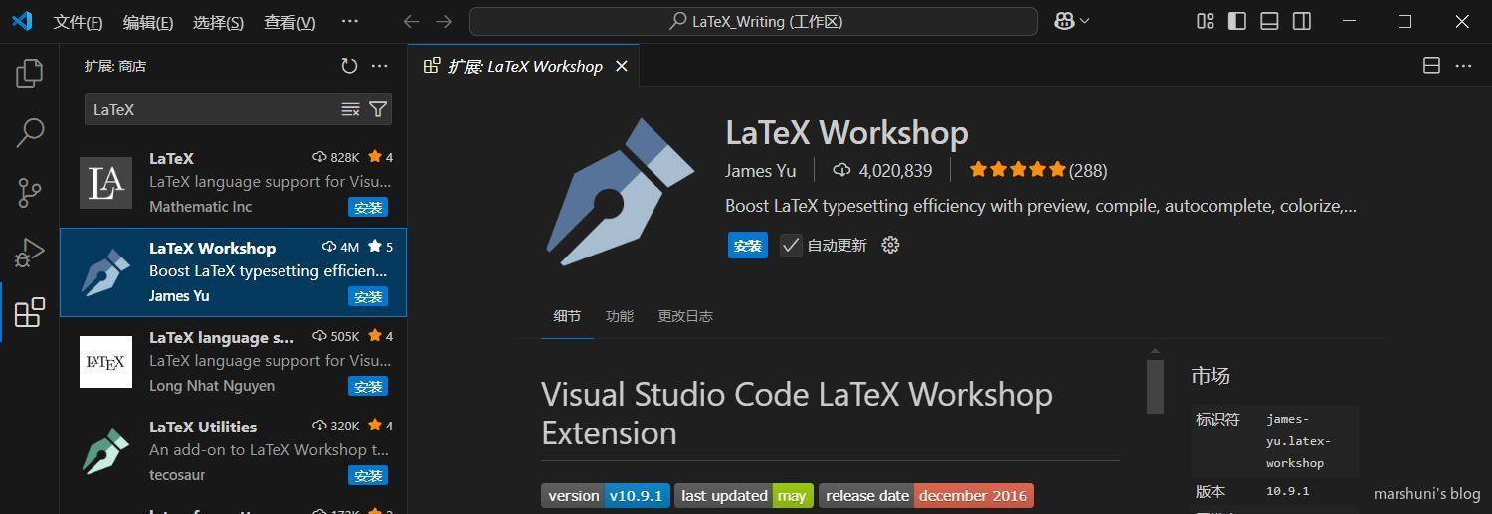1492x514 pixels.
Task: Switch to the 更改日志 tab
Action: 685,316
